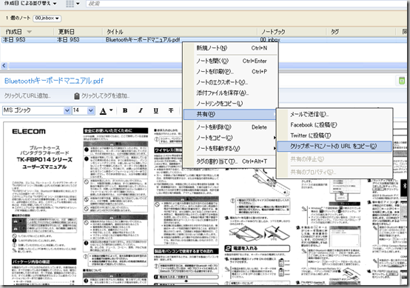This screenshot has width=410, height=288.
Task: Click クリックしてタグを追加 field
Action: click(x=105, y=96)
